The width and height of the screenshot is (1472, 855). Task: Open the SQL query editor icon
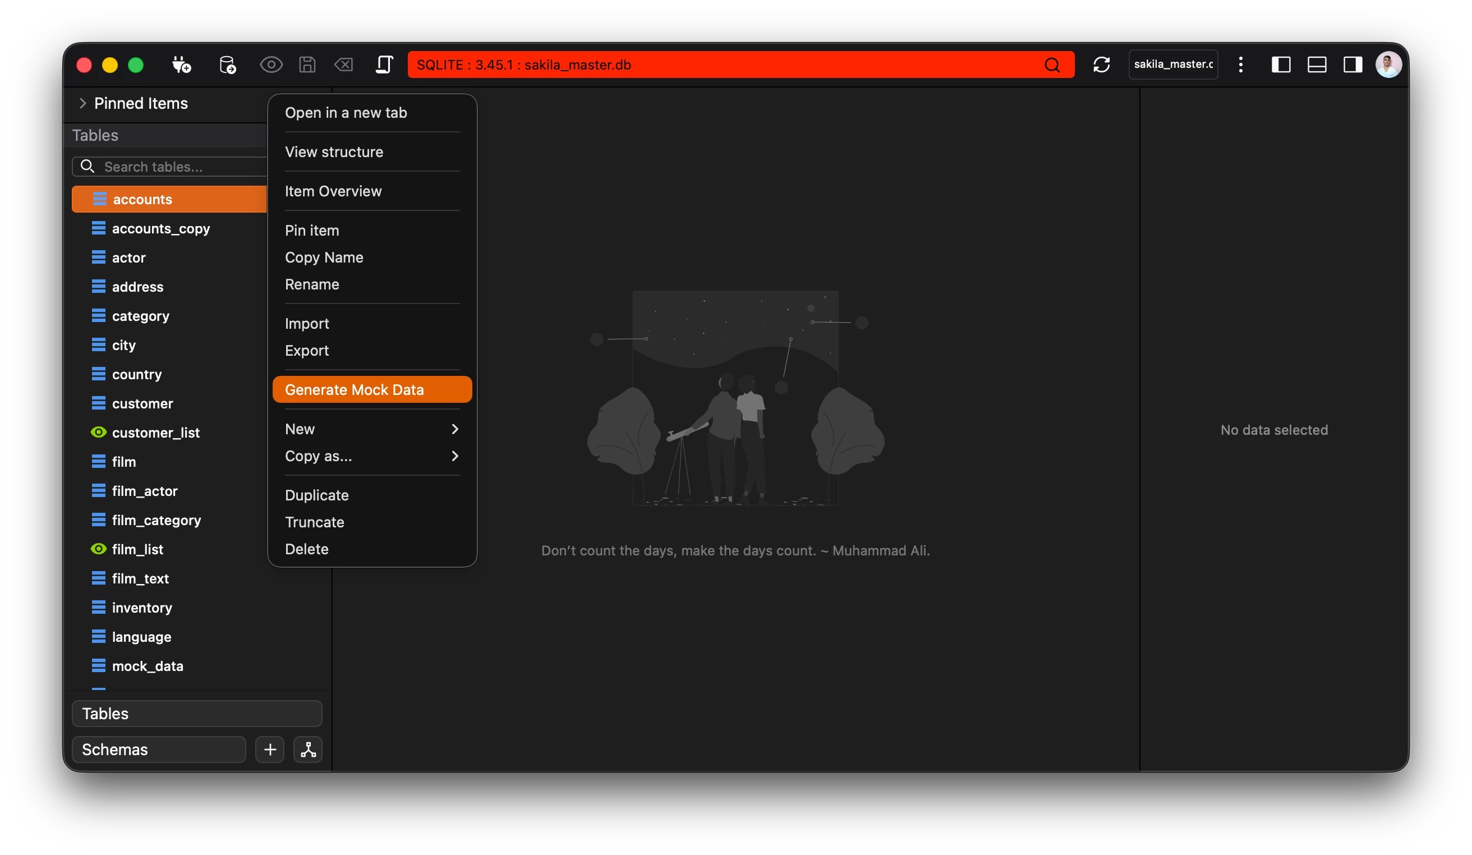[x=384, y=65]
